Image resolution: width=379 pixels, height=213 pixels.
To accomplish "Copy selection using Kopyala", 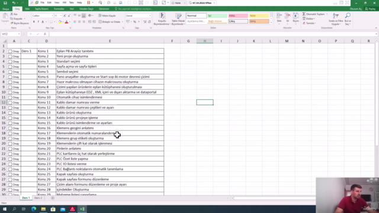I will pyautogui.click(x=17, y=18).
